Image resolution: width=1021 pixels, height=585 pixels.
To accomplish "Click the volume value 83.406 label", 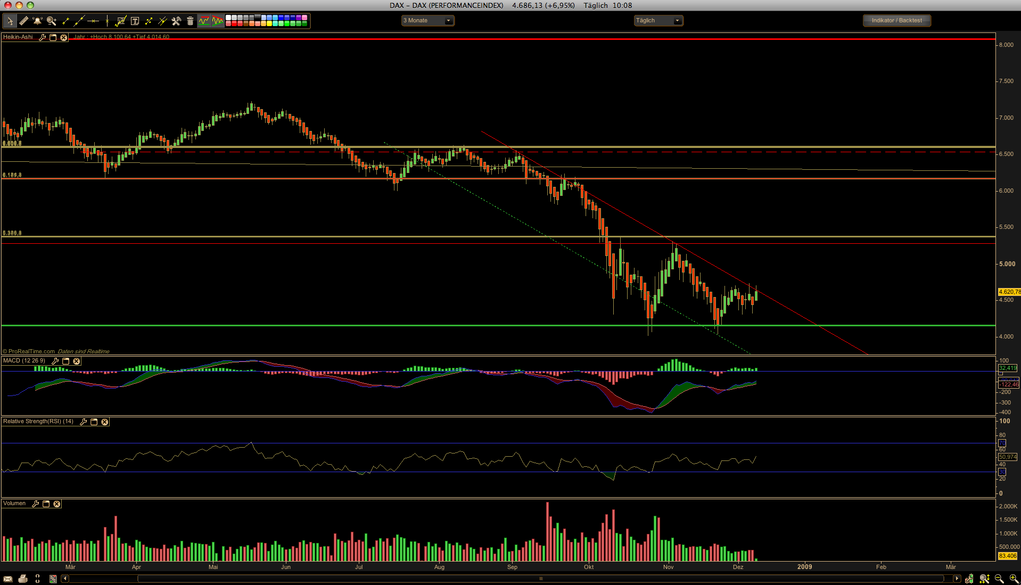I will point(1008,556).
